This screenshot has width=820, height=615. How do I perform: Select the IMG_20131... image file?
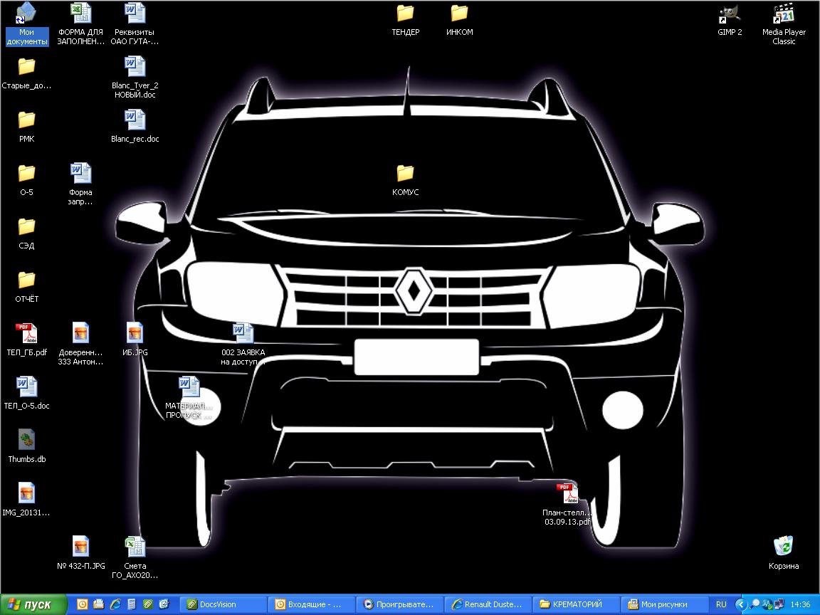[x=26, y=500]
